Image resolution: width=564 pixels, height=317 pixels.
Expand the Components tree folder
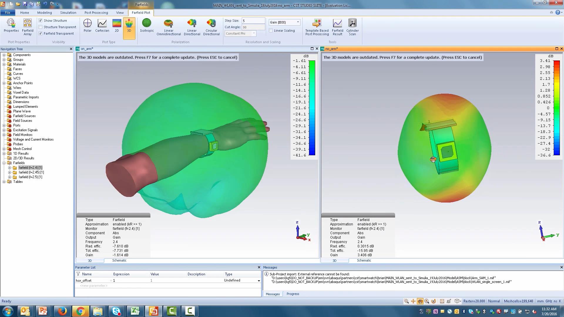pyautogui.click(x=4, y=55)
